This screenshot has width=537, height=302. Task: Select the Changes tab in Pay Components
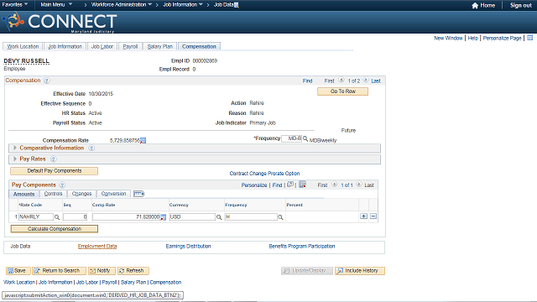(x=81, y=194)
